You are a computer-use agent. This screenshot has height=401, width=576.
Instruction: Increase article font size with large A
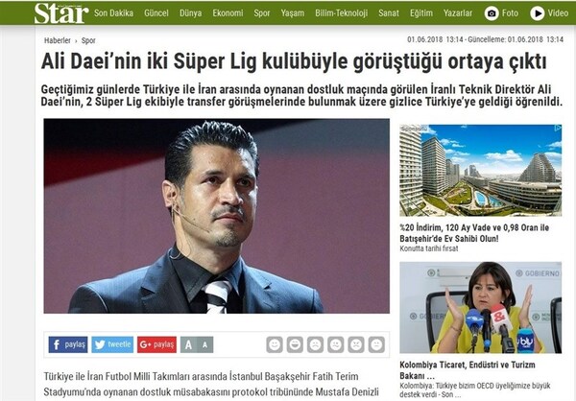[x=188, y=344]
